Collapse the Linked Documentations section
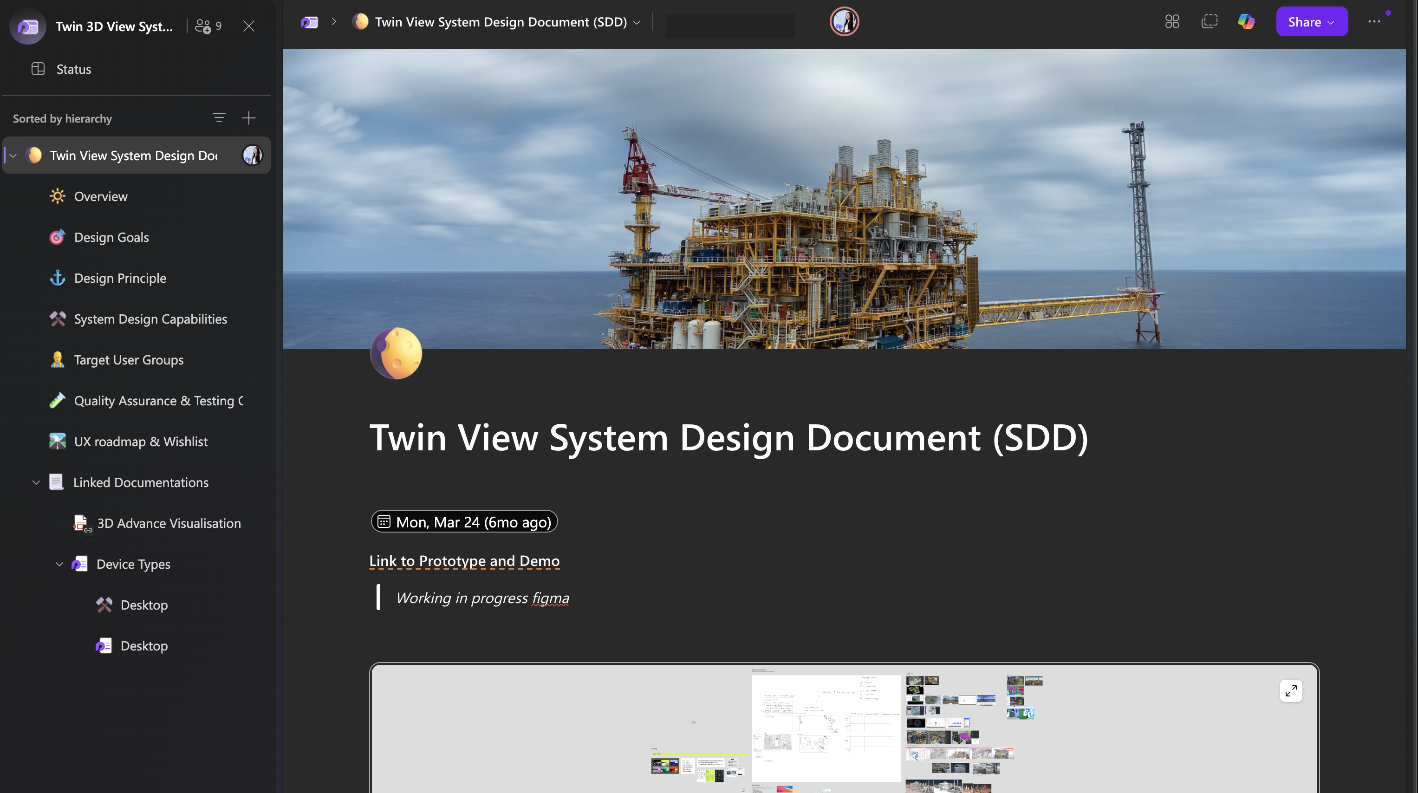1418x793 pixels. (x=36, y=482)
